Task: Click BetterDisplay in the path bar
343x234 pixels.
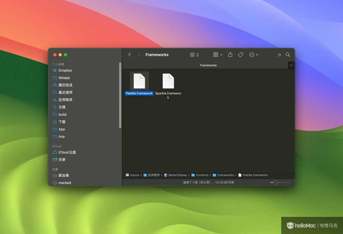Action: (x=177, y=175)
